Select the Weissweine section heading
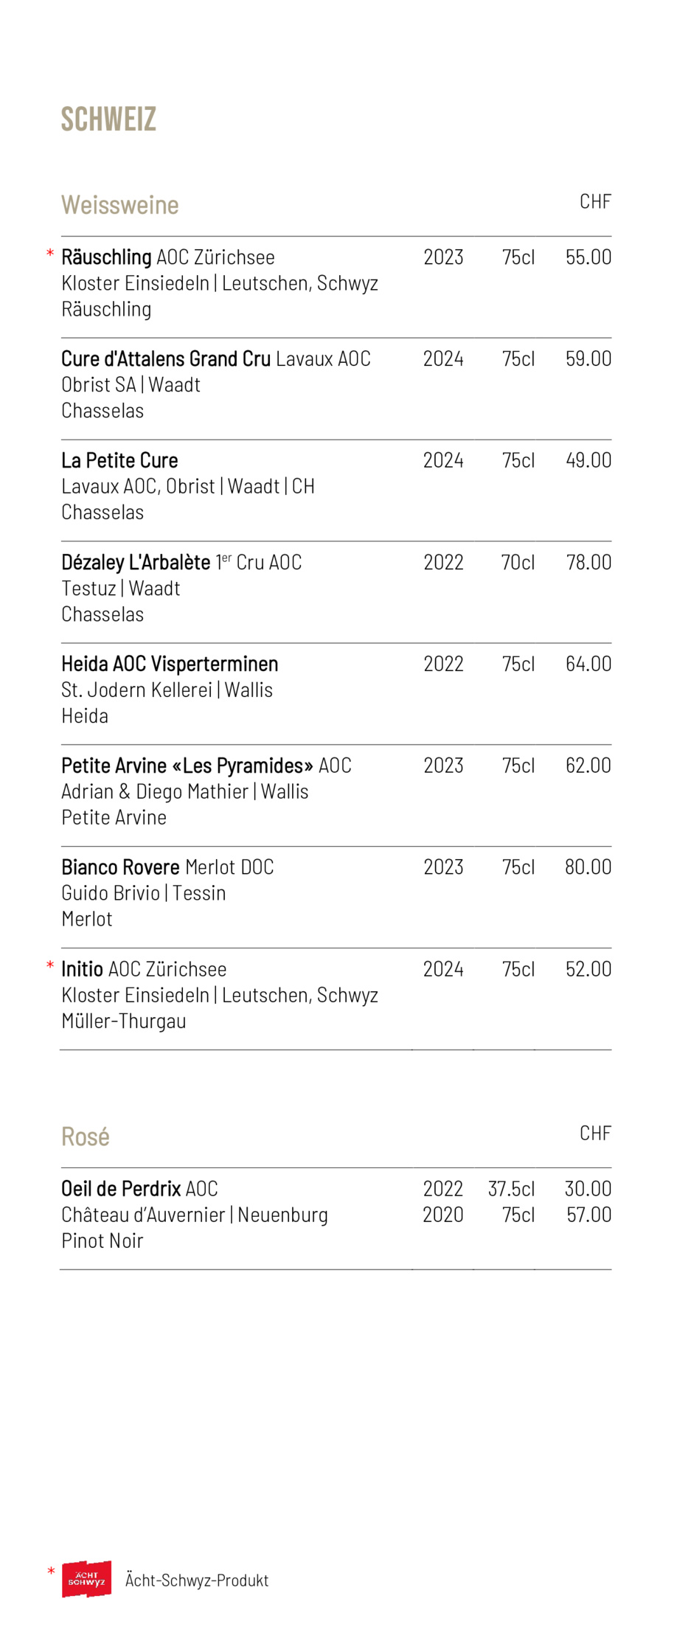Screen dimensions: 691x1652 (120, 205)
